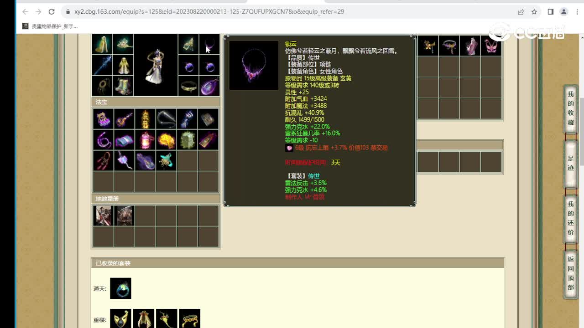Open the teal lamp spilling gold treasure
This screenshot has height=328, width=584.
[x=166, y=161]
